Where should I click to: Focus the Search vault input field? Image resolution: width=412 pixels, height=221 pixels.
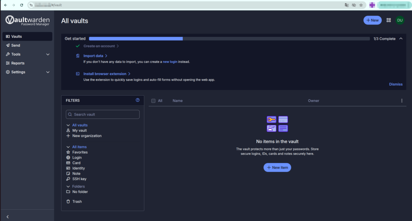pos(103,115)
